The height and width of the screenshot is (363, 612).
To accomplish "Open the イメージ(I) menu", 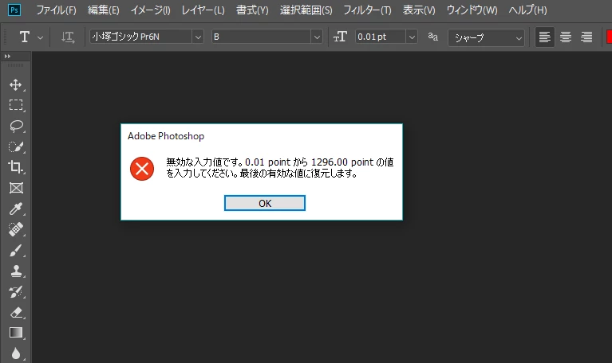I will (x=150, y=10).
